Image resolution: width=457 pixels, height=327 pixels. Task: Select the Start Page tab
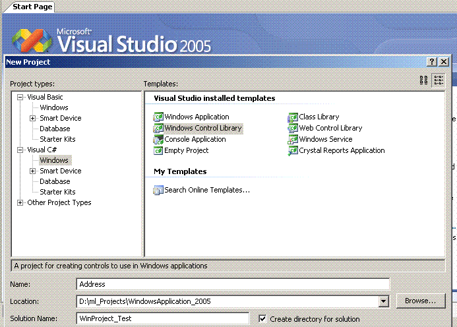coord(32,7)
